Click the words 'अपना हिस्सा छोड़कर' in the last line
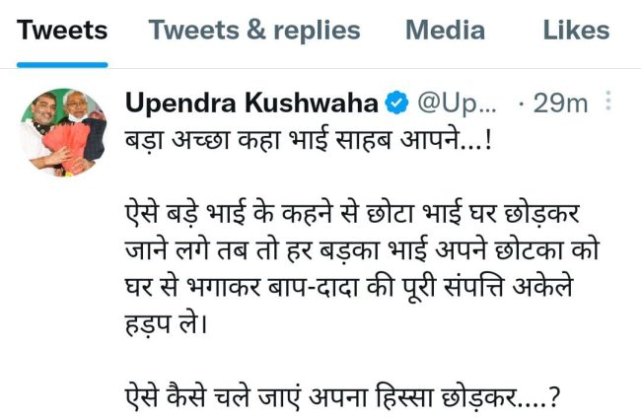The image size is (641, 418). (412, 396)
